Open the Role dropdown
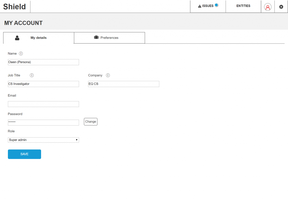 (43, 140)
